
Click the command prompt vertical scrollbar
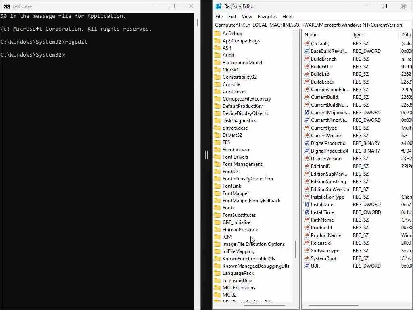[x=197, y=23]
